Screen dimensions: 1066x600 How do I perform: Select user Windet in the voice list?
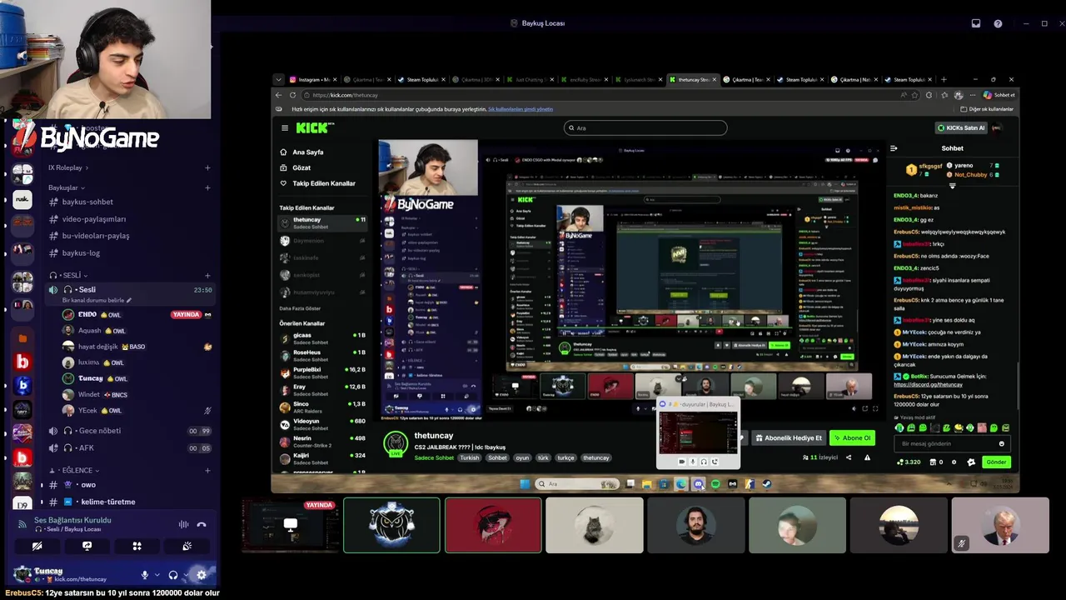(x=137, y=394)
